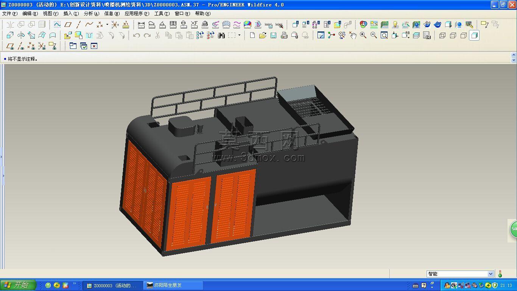Click the Zoom Out magnifier icon
The width and height of the screenshot is (517, 291).
point(374,35)
